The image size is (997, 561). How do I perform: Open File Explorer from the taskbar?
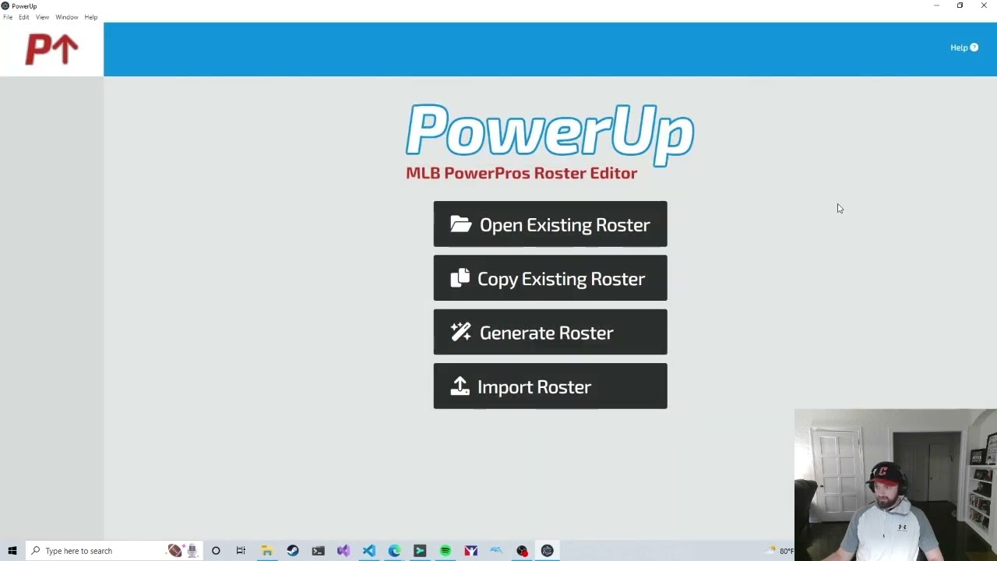tap(266, 551)
